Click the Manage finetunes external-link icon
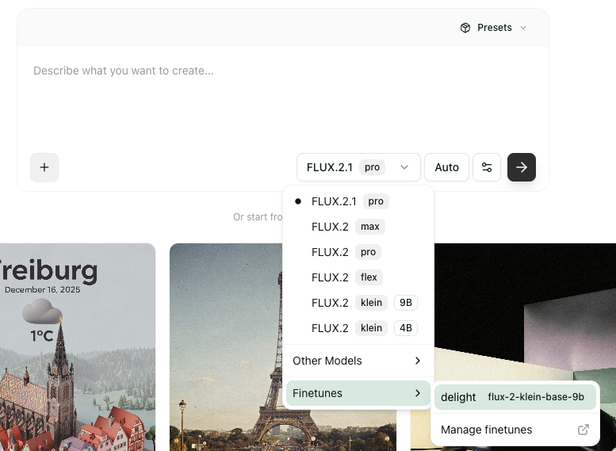This screenshot has height=451, width=616. click(583, 430)
